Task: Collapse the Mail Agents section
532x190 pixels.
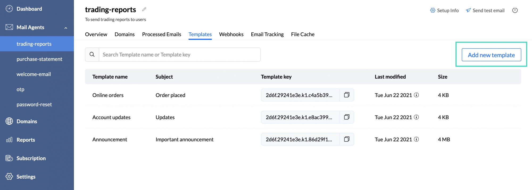Action: pyautogui.click(x=66, y=27)
